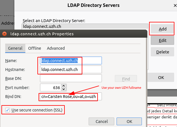Click Add in LDAP Directory Servers window
Viewport: 177px width, 127px height.
click(162, 29)
